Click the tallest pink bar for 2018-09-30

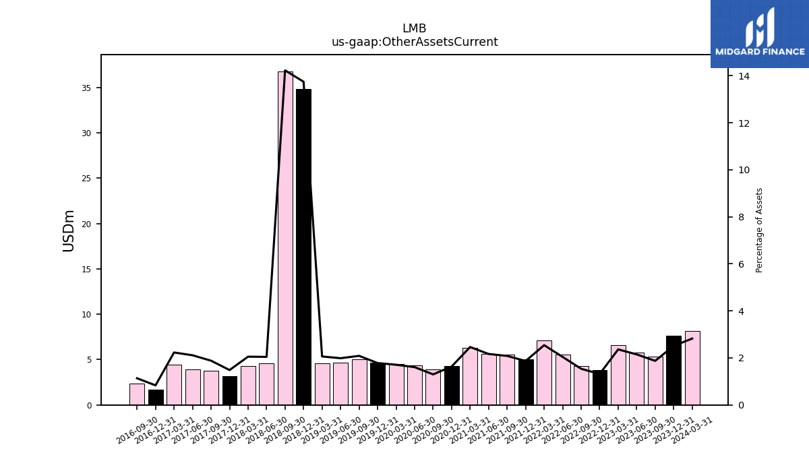[285, 238]
